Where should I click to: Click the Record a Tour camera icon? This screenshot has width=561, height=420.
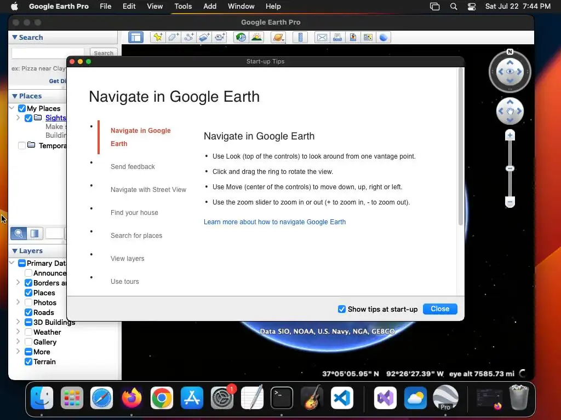tap(220, 37)
